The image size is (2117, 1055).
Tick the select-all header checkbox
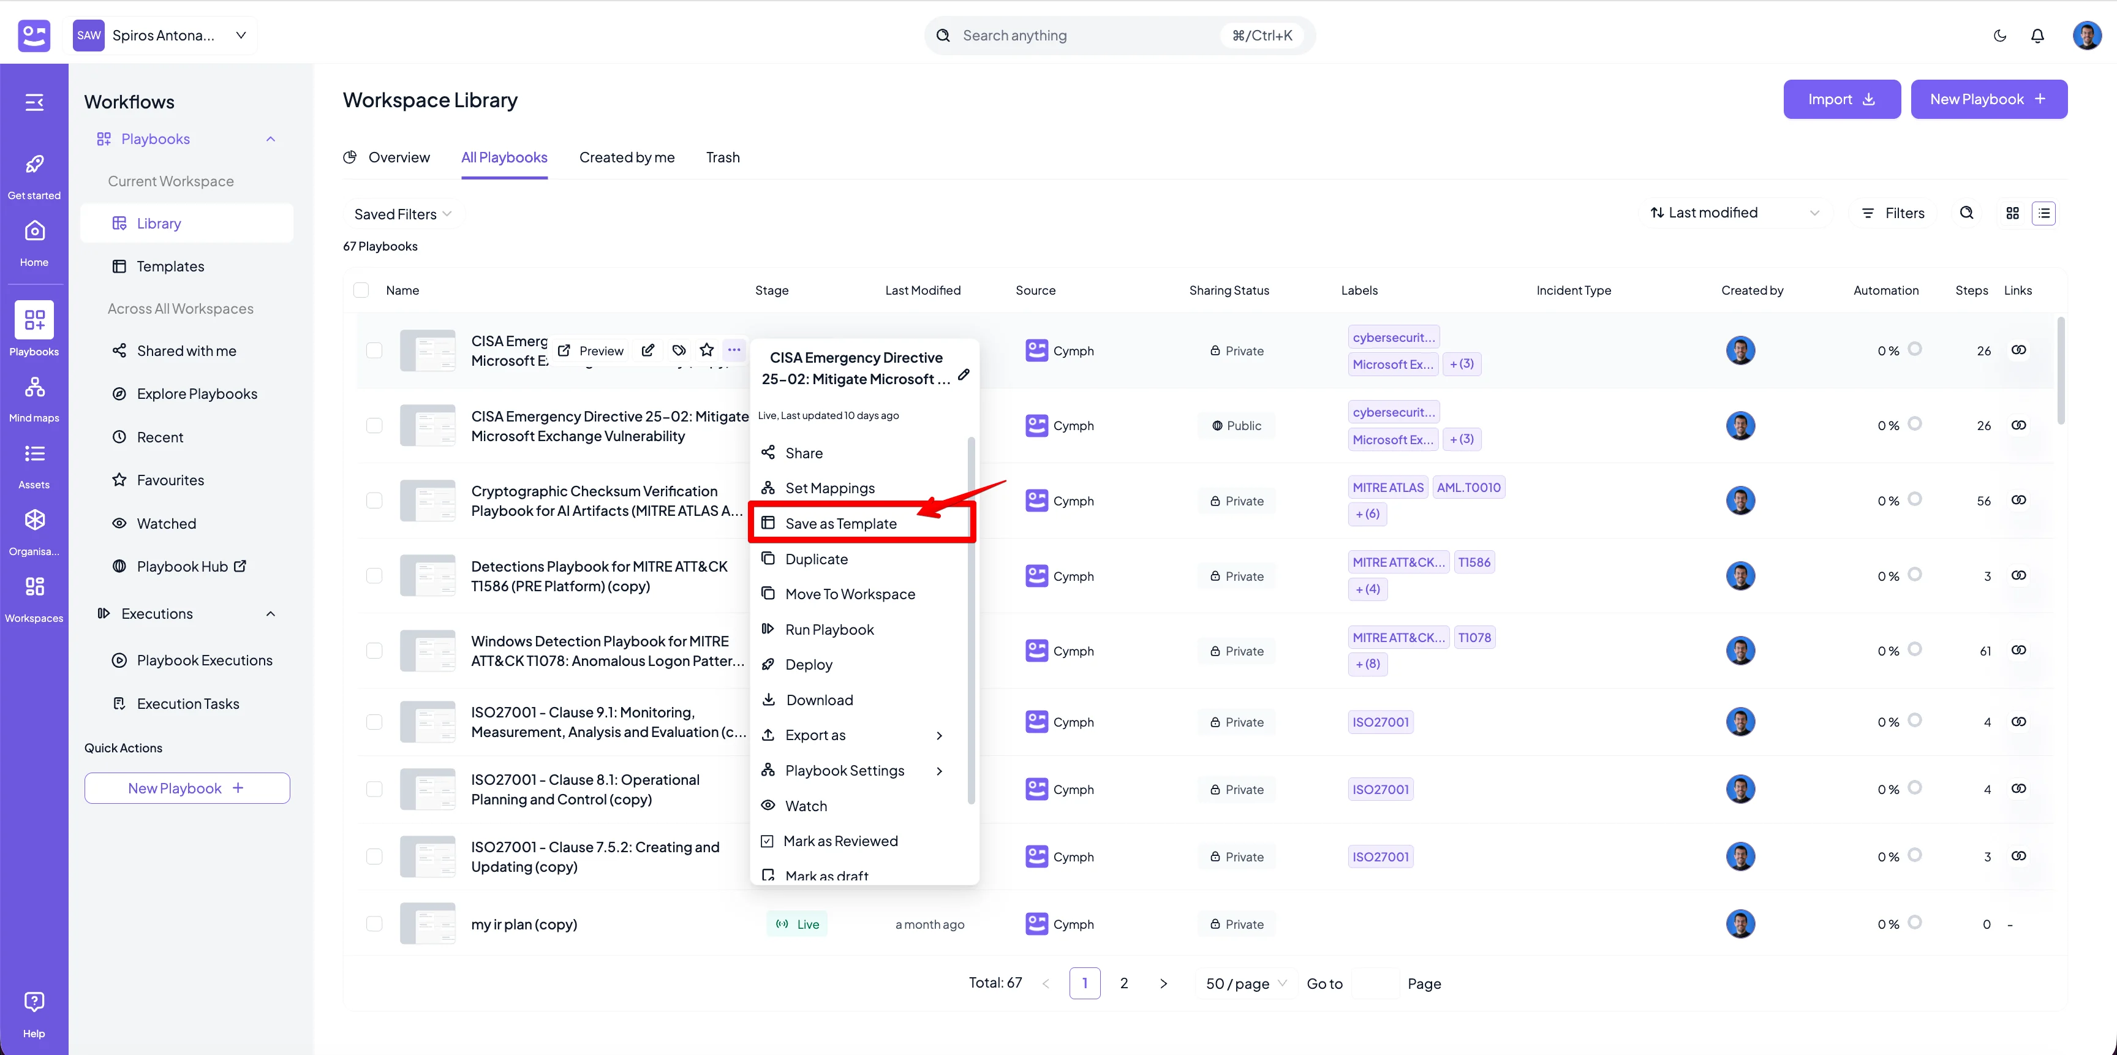(361, 290)
